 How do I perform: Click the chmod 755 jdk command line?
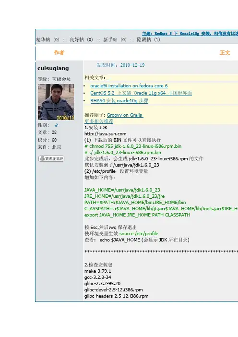(x=133, y=146)
